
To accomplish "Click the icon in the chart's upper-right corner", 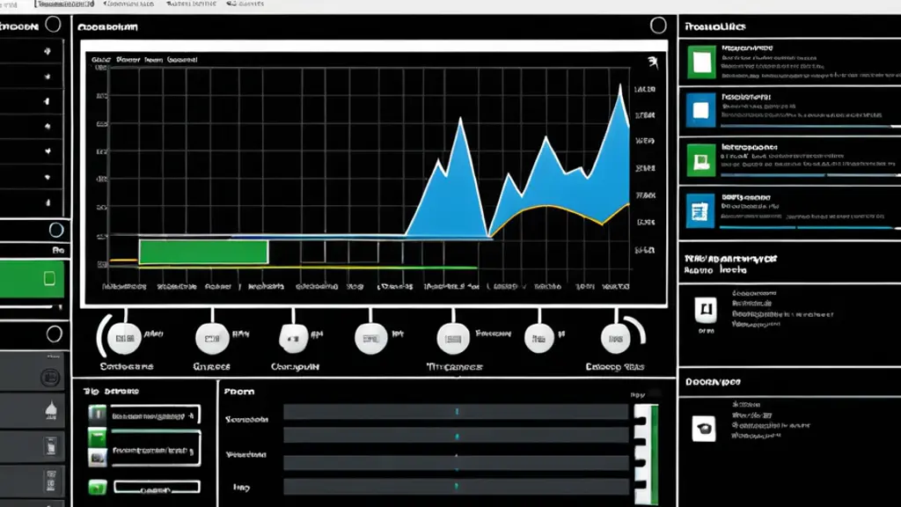I will pyautogui.click(x=653, y=62).
